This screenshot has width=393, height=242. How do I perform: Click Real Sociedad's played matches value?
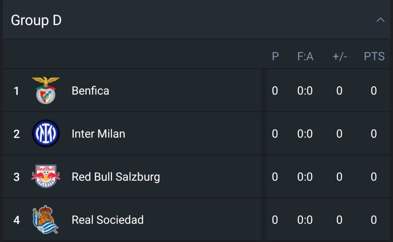click(x=275, y=220)
